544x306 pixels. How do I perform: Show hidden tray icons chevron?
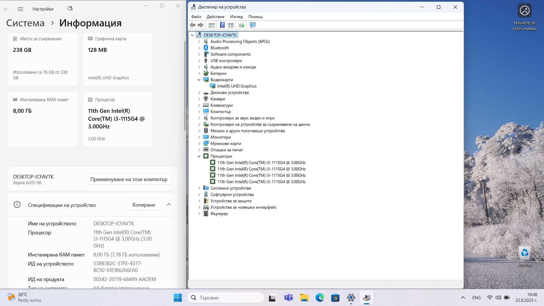pos(463,297)
